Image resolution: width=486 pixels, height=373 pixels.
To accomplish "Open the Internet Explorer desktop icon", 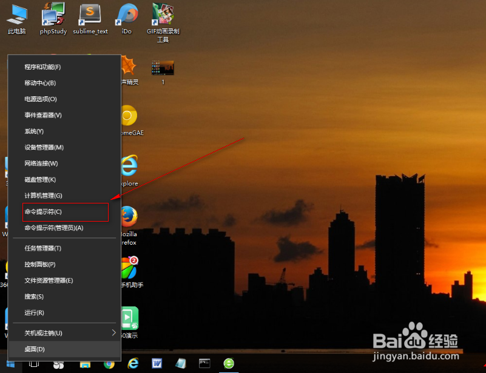I will [x=129, y=171].
